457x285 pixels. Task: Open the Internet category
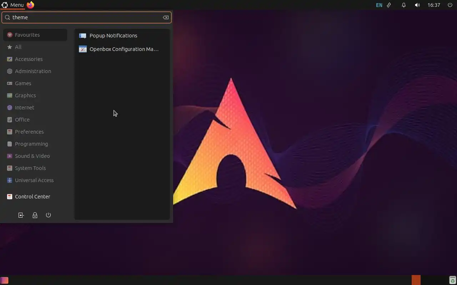coord(35,108)
